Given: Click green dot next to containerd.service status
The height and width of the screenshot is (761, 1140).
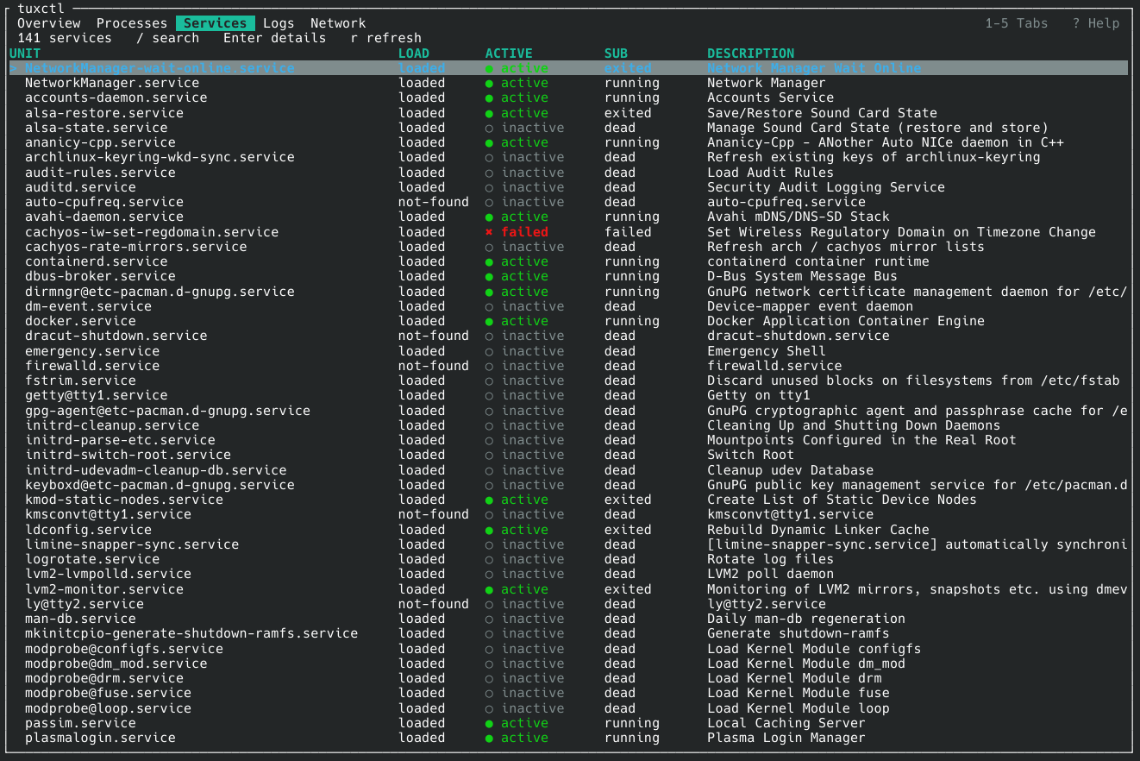Looking at the screenshot, I should tap(489, 261).
